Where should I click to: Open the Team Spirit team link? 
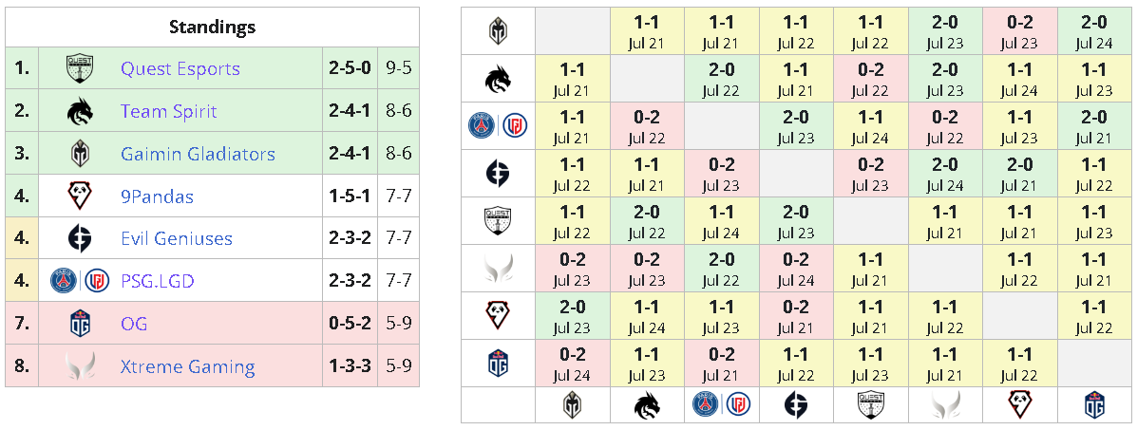(169, 111)
